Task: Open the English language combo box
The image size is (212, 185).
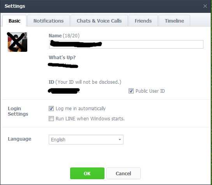Action: click(86, 139)
